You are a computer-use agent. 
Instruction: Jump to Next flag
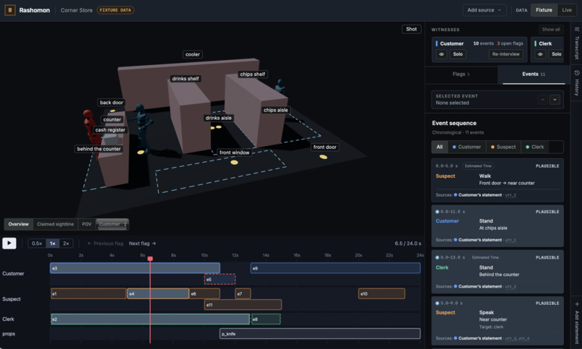[x=142, y=244]
